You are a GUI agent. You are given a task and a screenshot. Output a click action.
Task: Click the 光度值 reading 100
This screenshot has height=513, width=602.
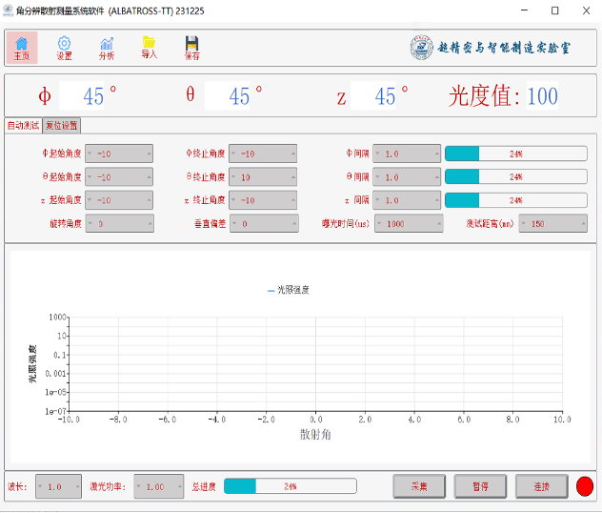(542, 95)
